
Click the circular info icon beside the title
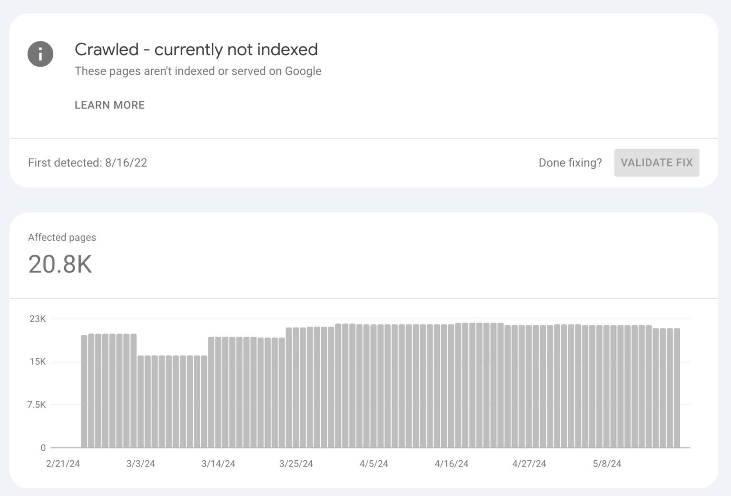click(40, 54)
